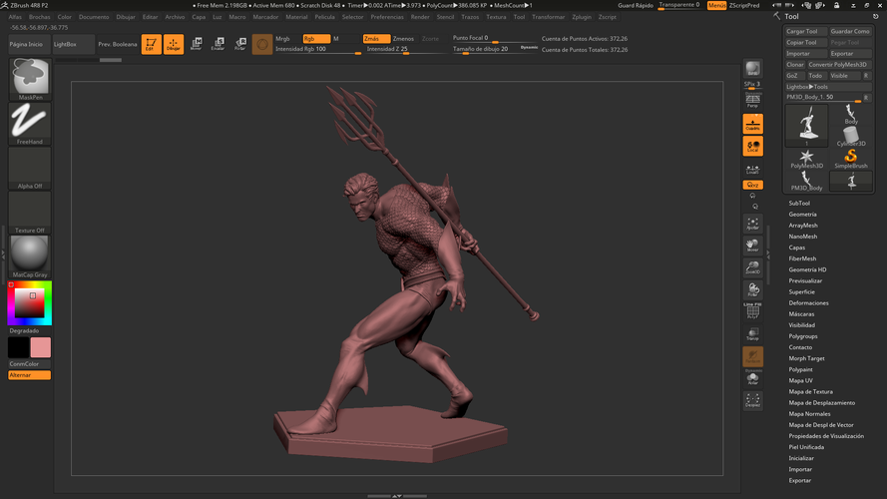The width and height of the screenshot is (887, 499).
Task: Select the pink main color swatch
Action: pos(41,347)
